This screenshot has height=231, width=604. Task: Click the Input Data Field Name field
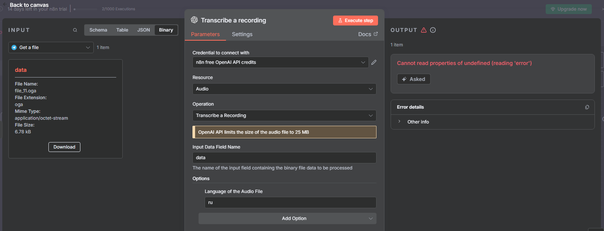click(284, 158)
